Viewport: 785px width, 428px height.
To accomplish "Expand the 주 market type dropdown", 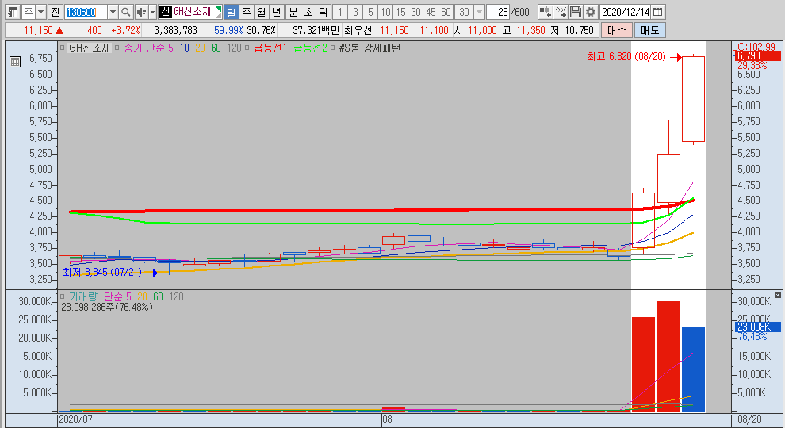I will 41,12.
